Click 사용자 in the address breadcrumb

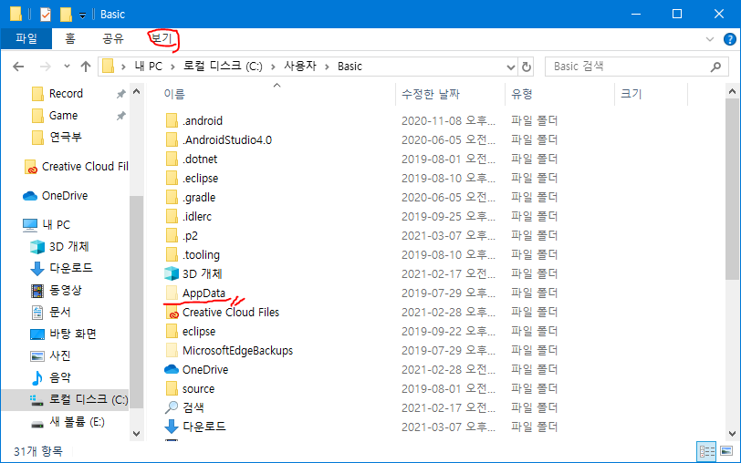300,67
